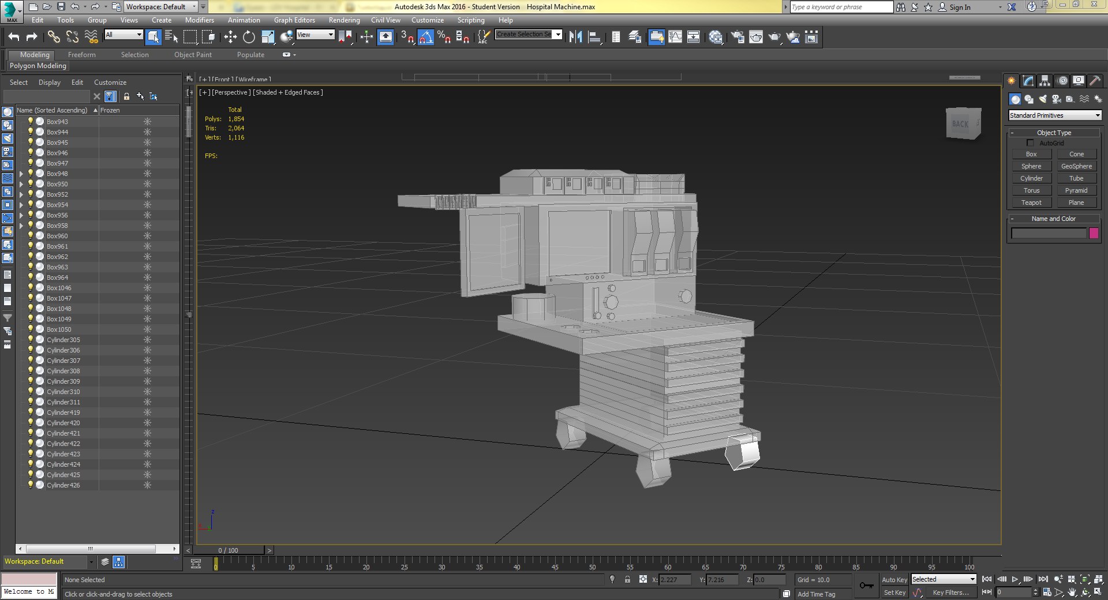Viewport: 1108px width, 600px height.
Task: Toggle the selection lock icon
Action: (627, 579)
